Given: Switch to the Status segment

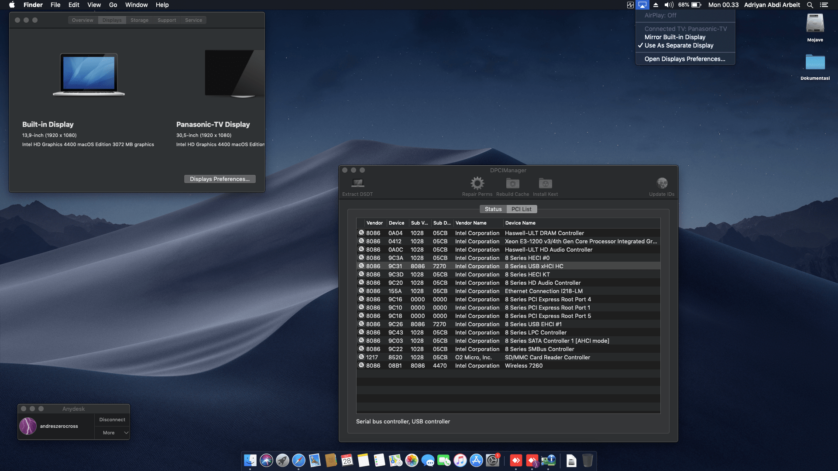Looking at the screenshot, I should 493,209.
